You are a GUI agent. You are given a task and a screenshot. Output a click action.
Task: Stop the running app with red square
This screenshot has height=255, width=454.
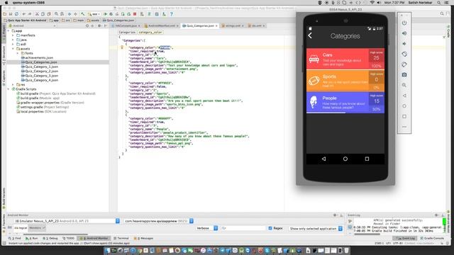click(x=135, y=14)
